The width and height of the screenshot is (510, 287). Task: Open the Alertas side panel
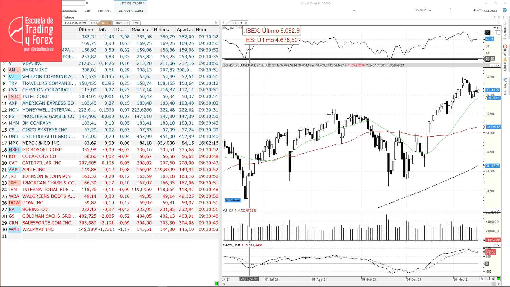click(505, 65)
